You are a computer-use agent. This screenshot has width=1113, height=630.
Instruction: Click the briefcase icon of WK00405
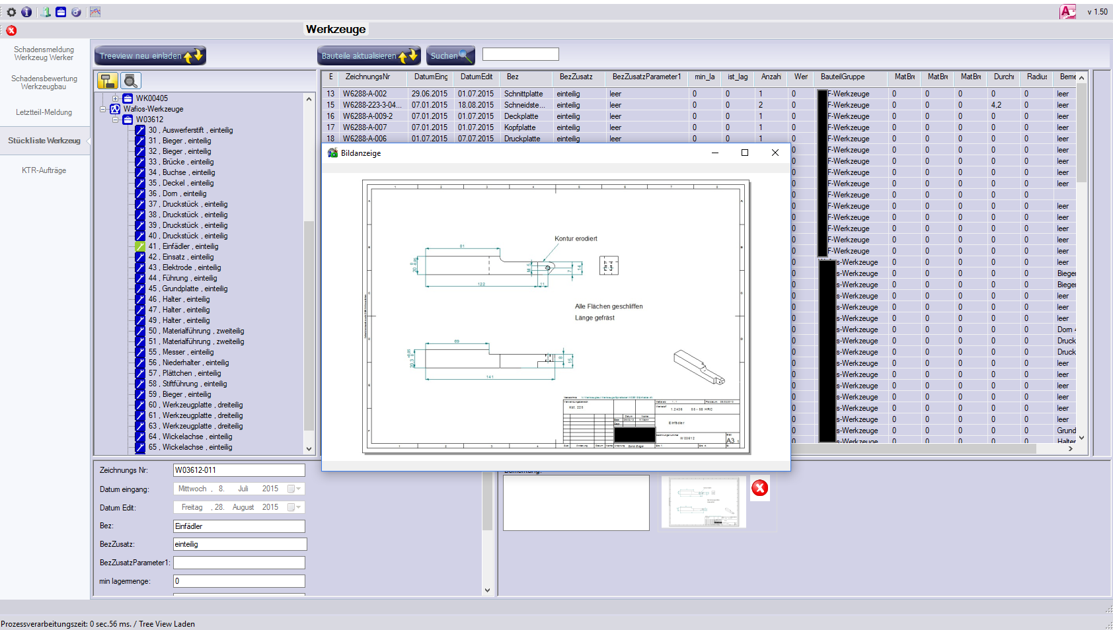tap(128, 98)
